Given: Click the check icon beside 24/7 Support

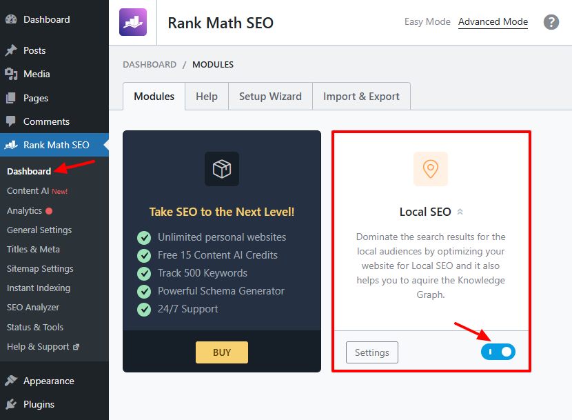Looking at the screenshot, I should [144, 310].
